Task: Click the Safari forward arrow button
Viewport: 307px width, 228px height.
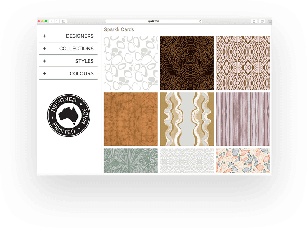Action: 56,22
